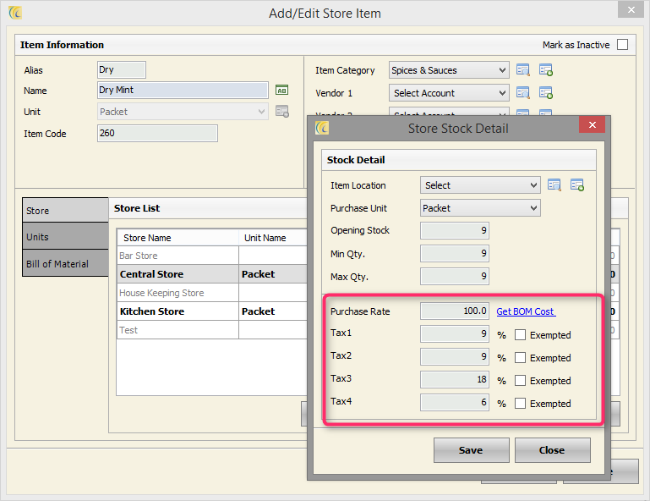Click the add-new icon beside Vendor 1

click(545, 93)
